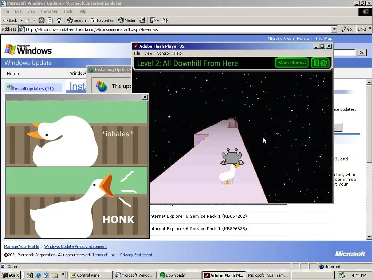This screenshot has width=373, height=280.
Task: Open the Internet Explorer File menu
Action: click(x=6, y=11)
